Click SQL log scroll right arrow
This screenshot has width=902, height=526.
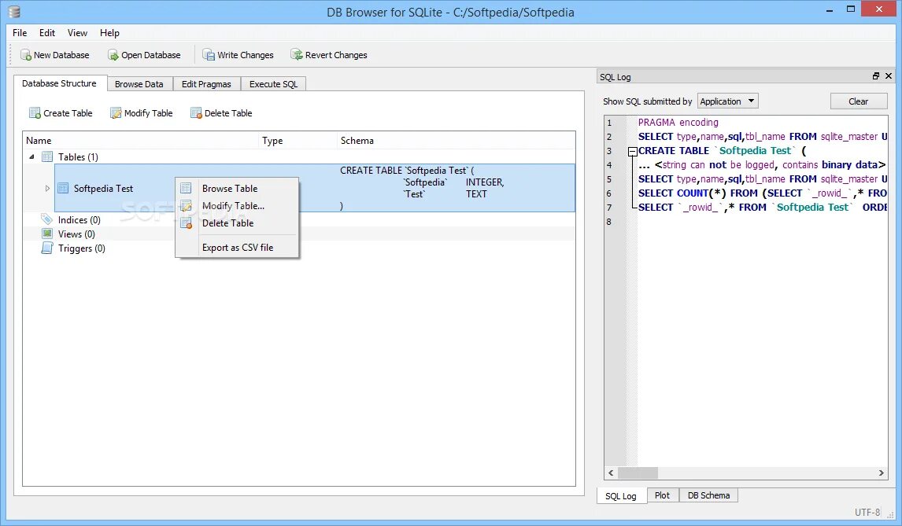coord(881,473)
